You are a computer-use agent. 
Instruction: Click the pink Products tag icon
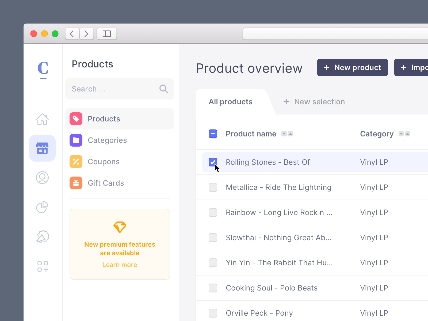(76, 119)
